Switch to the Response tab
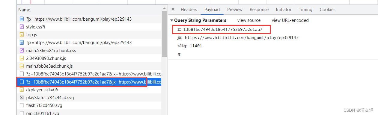 coord(259,10)
